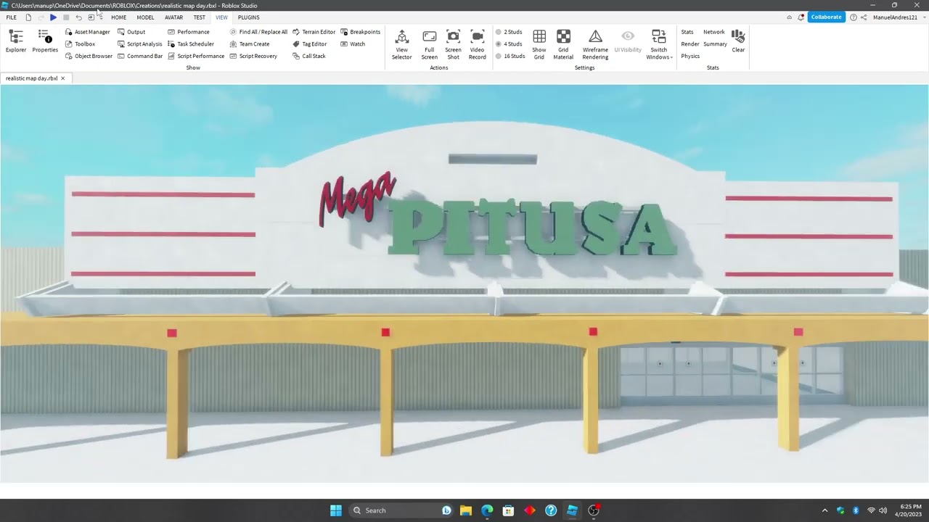Open Microsoft Store from the taskbar

coord(508,510)
